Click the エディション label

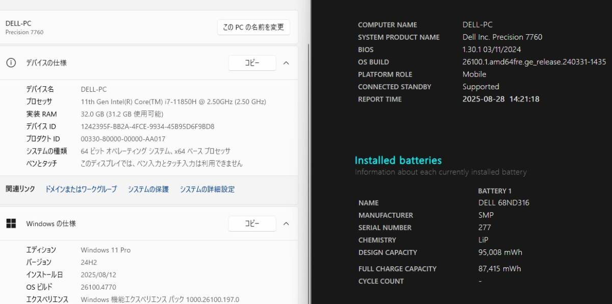point(41,250)
